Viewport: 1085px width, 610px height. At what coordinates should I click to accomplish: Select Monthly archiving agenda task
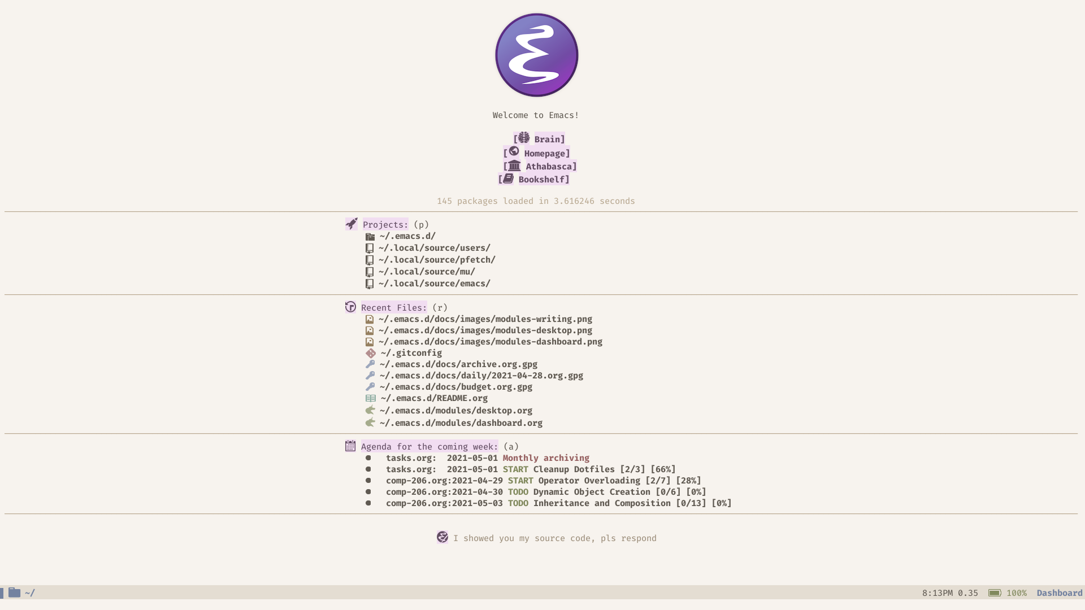click(545, 457)
